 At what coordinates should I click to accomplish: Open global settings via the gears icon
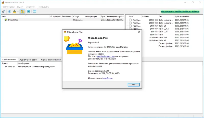[x=4, y=11]
